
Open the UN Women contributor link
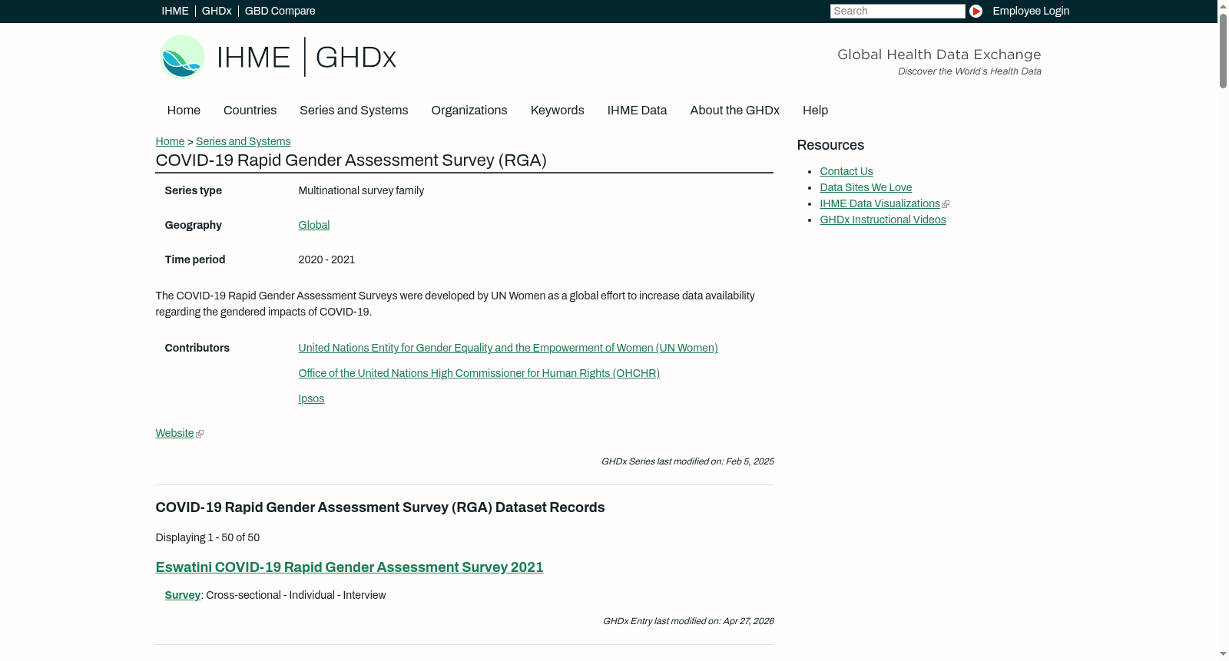coord(508,348)
